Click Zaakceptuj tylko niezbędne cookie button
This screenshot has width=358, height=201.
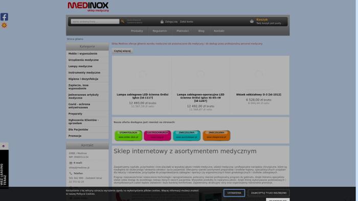268,193
